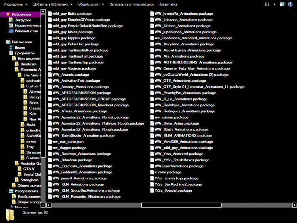Select file icon of WW_Mia_Animations.package
This screenshot has height=223, width=297.
152,56
